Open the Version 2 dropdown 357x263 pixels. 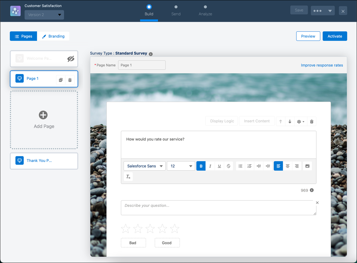[44, 14]
